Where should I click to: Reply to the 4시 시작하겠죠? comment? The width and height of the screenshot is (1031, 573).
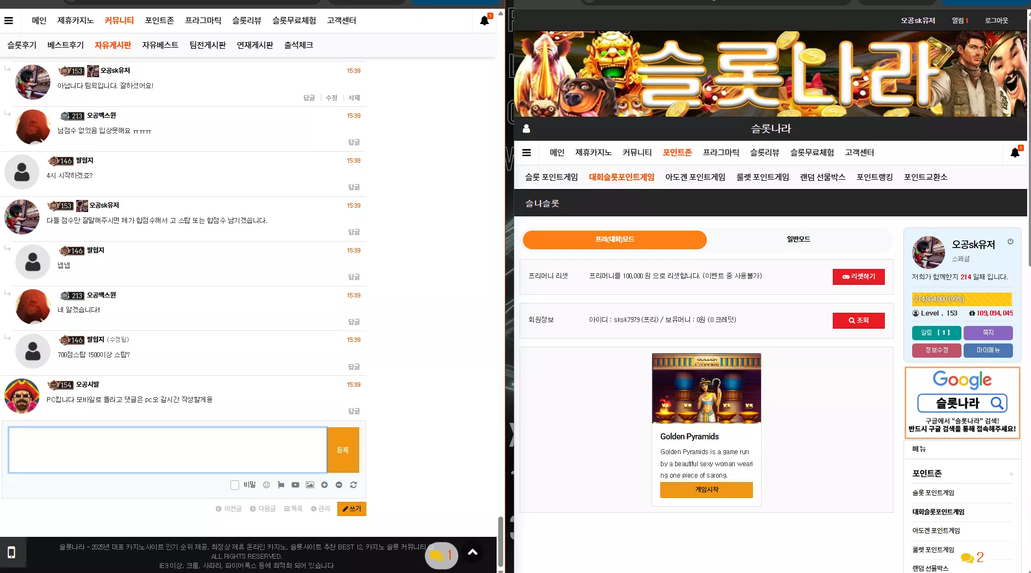click(x=354, y=187)
